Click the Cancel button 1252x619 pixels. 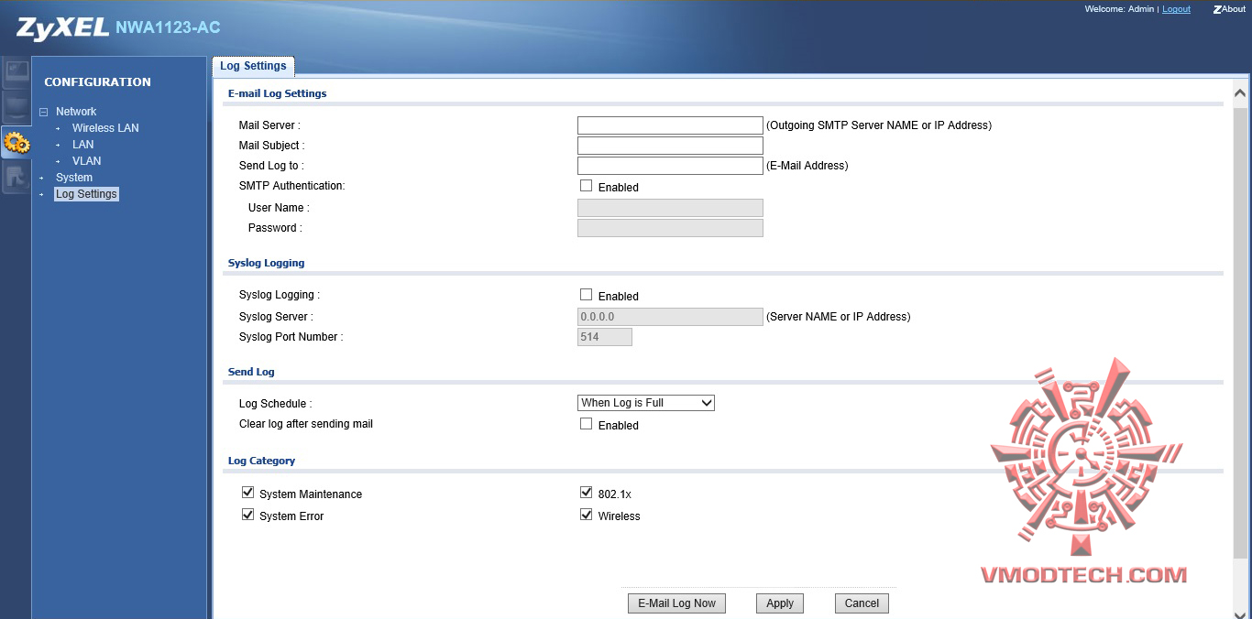[x=862, y=603]
